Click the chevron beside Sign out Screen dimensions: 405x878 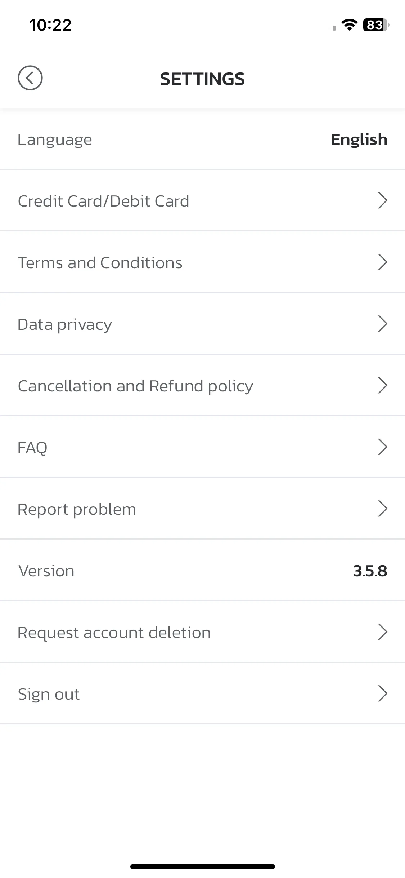click(382, 693)
